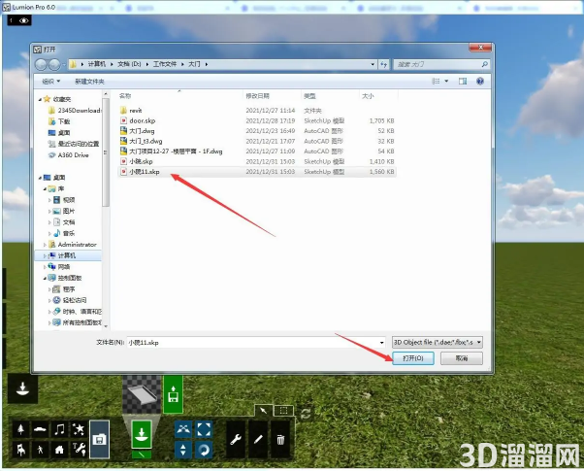The height and width of the screenshot is (471, 584).
Task: Open the 3D Object file type dropdown
Action: point(438,342)
